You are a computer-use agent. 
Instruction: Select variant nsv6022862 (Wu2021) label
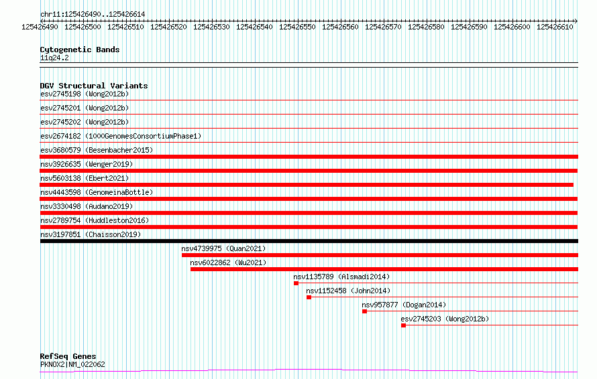pos(228,262)
